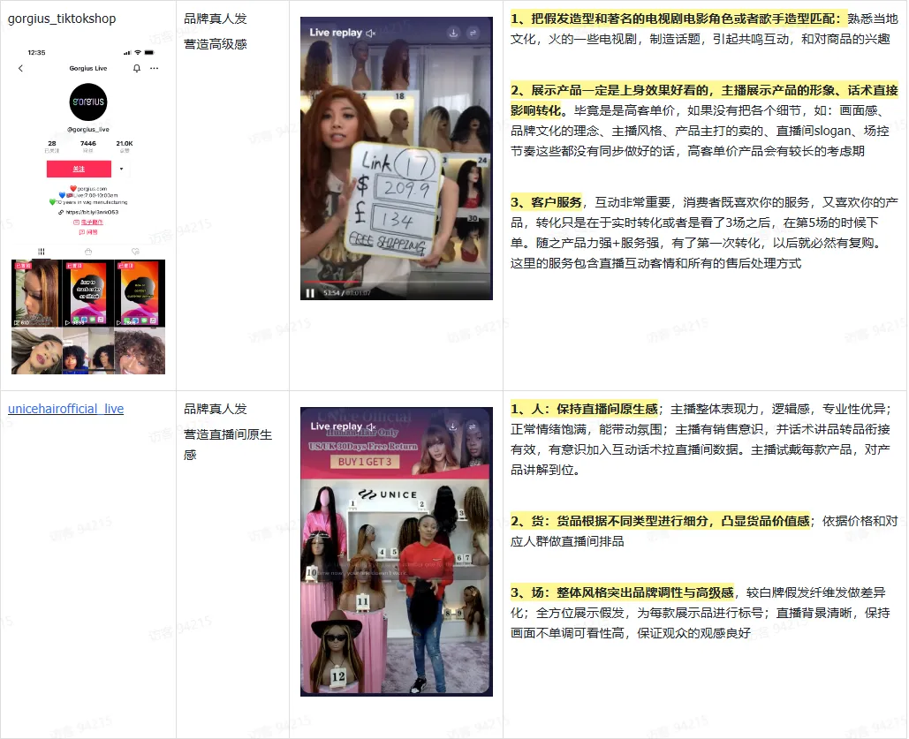This screenshot has width=909, height=739.
Task: Open the bottom-row curly black wig video
Action: 88,351
